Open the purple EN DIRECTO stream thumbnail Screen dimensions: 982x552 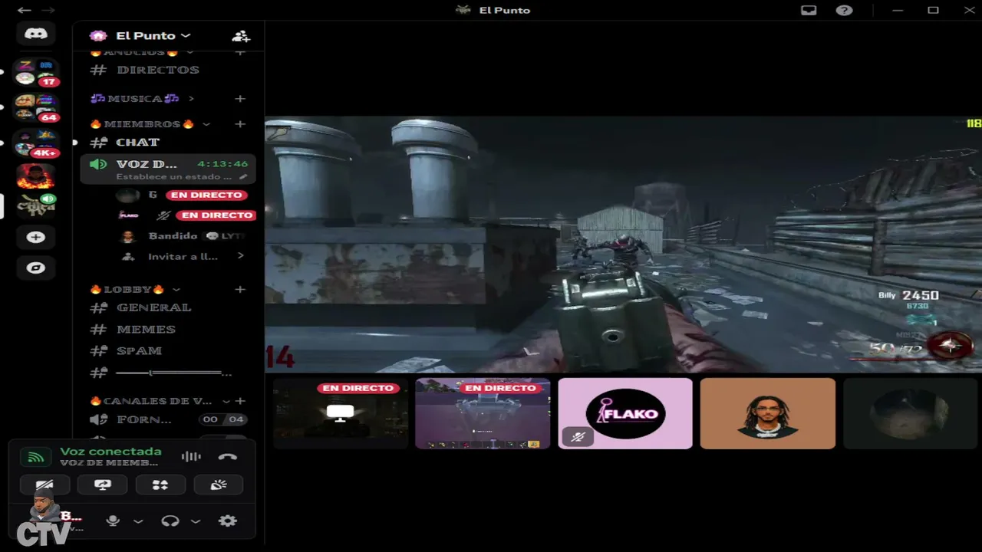tap(483, 413)
